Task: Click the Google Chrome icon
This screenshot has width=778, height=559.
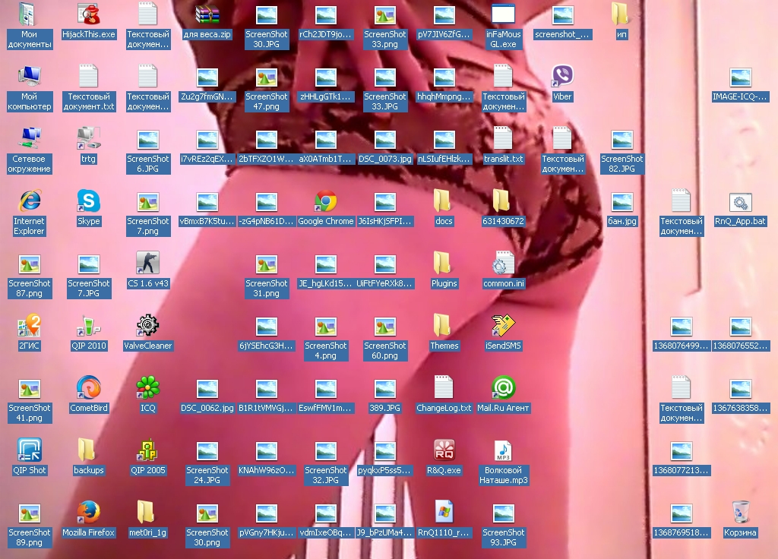Action: [325, 201]
